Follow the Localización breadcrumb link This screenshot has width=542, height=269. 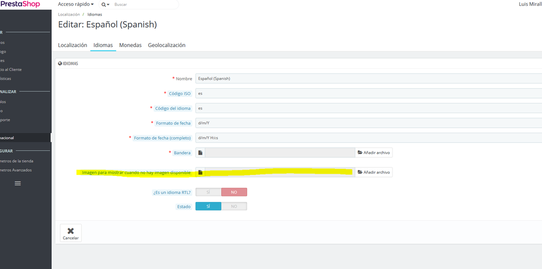[69, 15]
